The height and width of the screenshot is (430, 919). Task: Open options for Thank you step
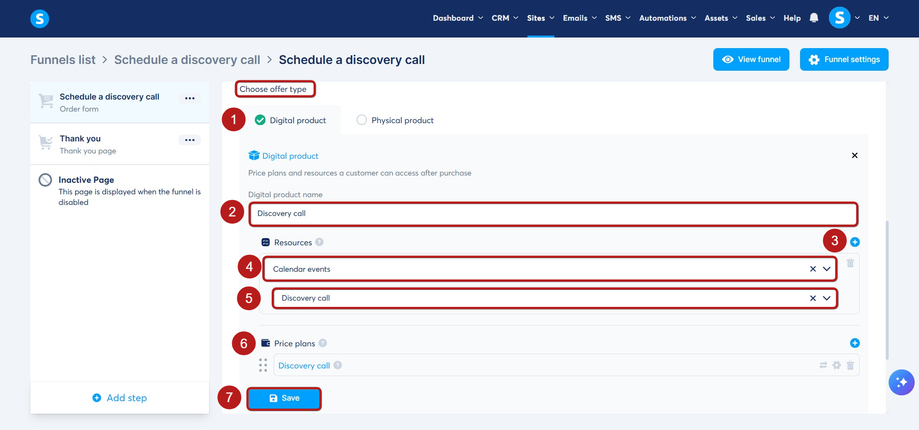click(x=190, y=140)
